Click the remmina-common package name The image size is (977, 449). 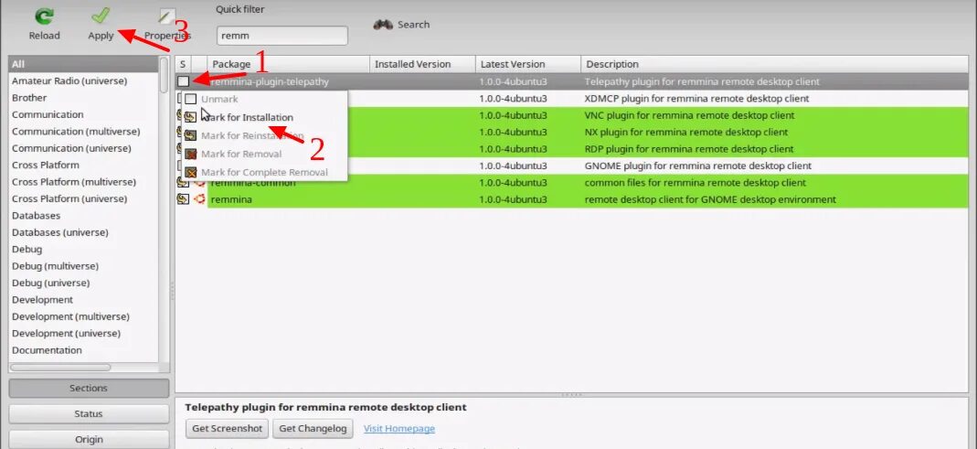click(x=253, y=183)
